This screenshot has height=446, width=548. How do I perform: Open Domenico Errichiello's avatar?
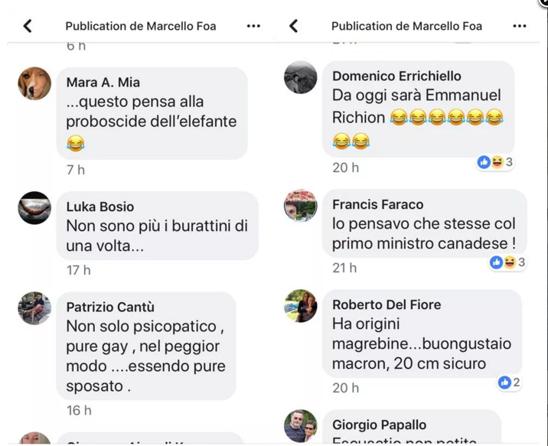coord(301,77)
